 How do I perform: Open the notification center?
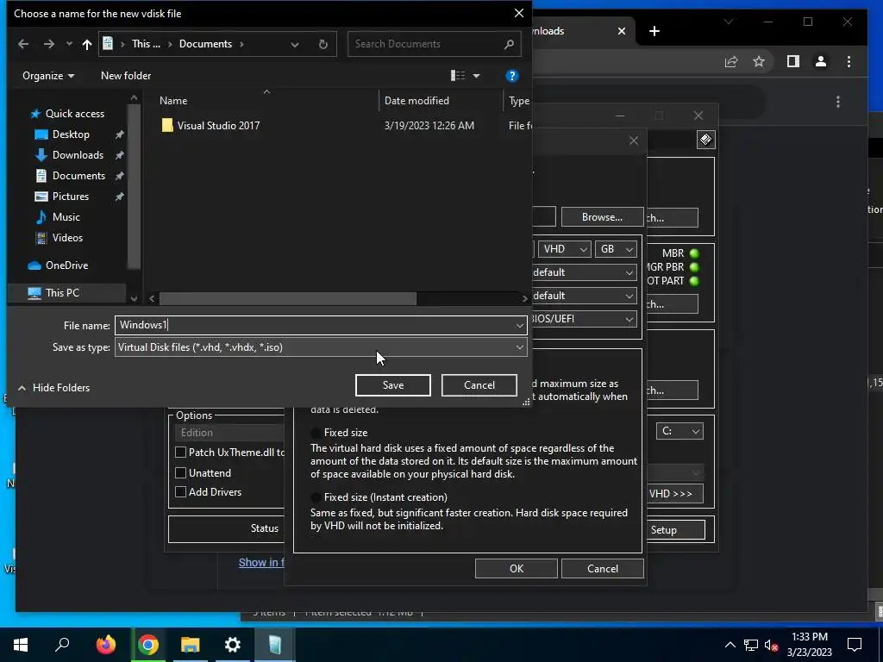pyautogui.click(x=855, y=645)
